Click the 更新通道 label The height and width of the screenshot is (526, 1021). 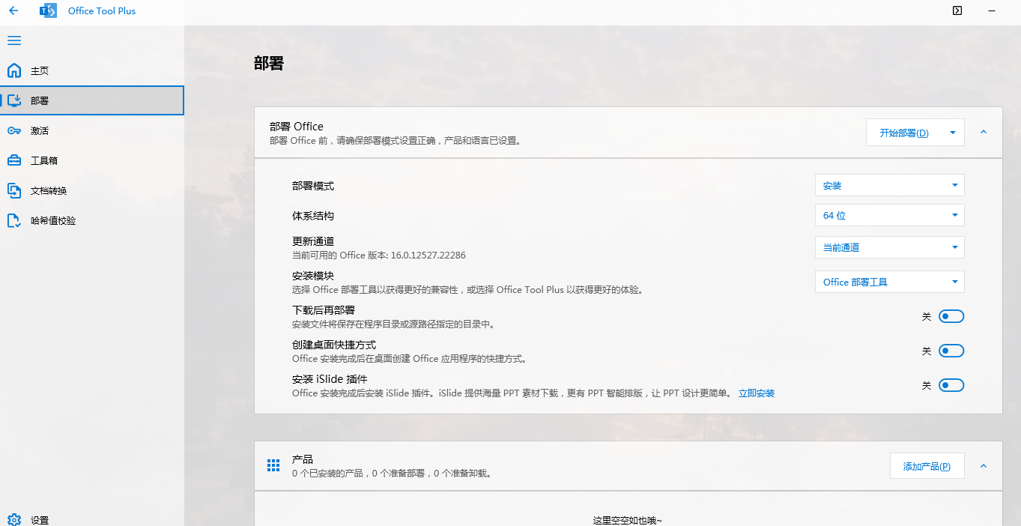(313, 241)
